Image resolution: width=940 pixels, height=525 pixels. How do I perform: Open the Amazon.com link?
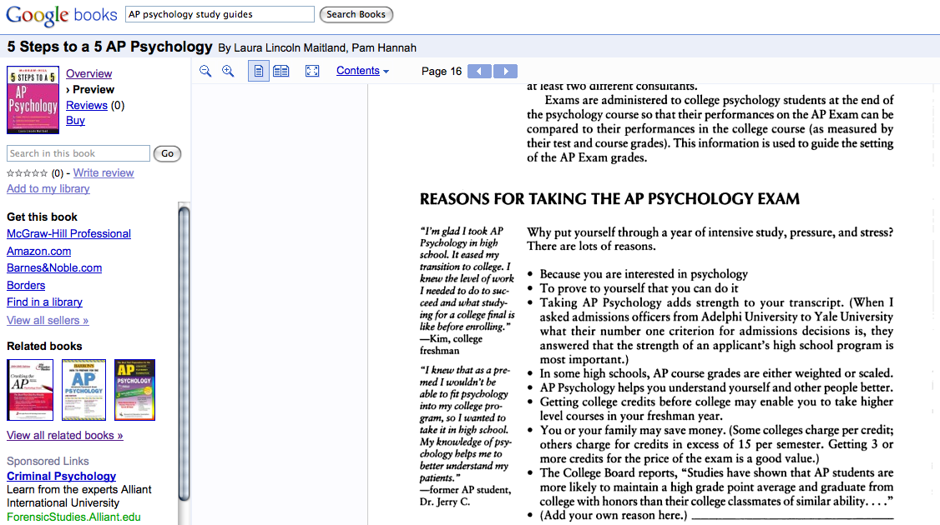pos(39,252)
